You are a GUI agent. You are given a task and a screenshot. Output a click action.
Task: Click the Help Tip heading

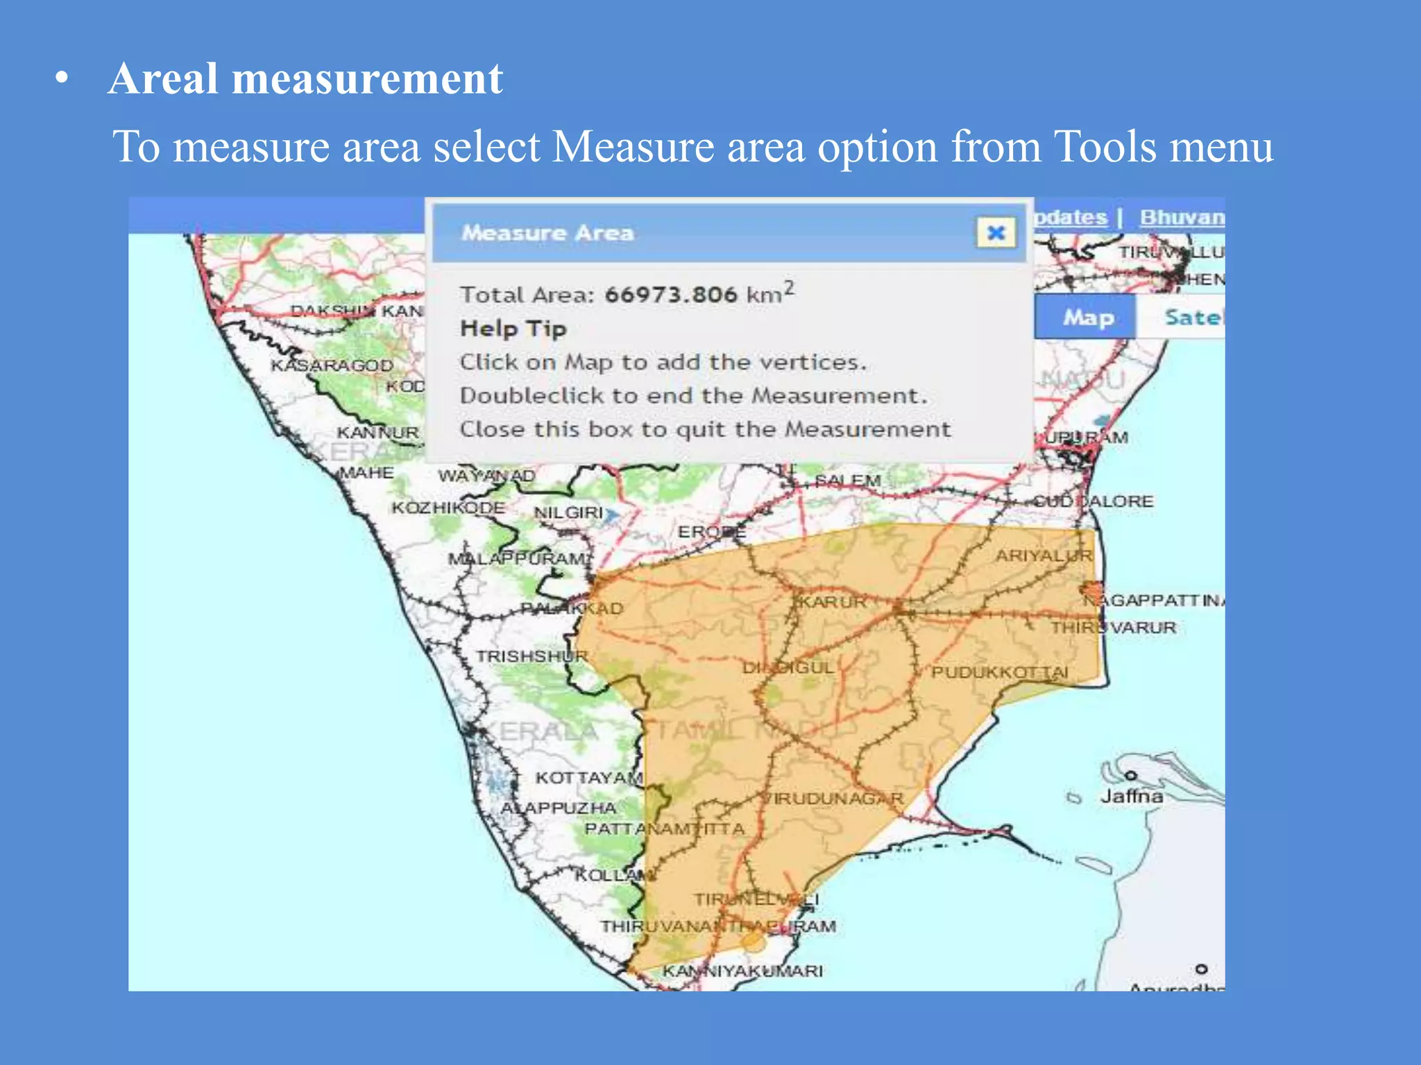pyautogui.click(x=513, y=329)
